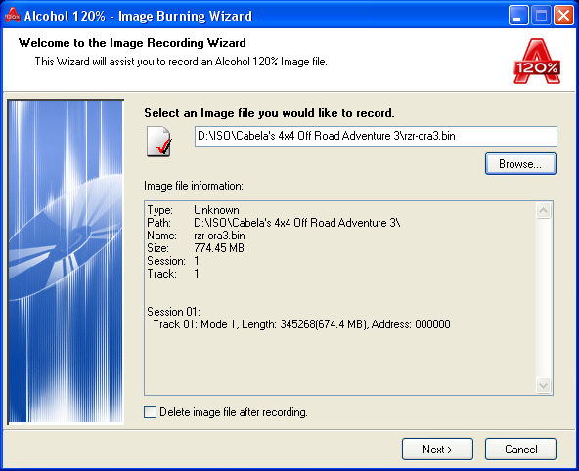The image size is (579, 471).
Task: Focus the image file path field
Action: click(x=376, y=136)
